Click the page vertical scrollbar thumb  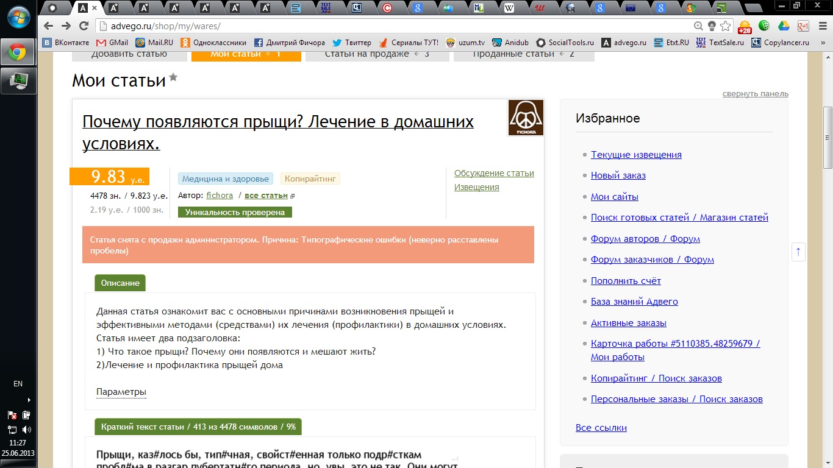pos(828,138)
